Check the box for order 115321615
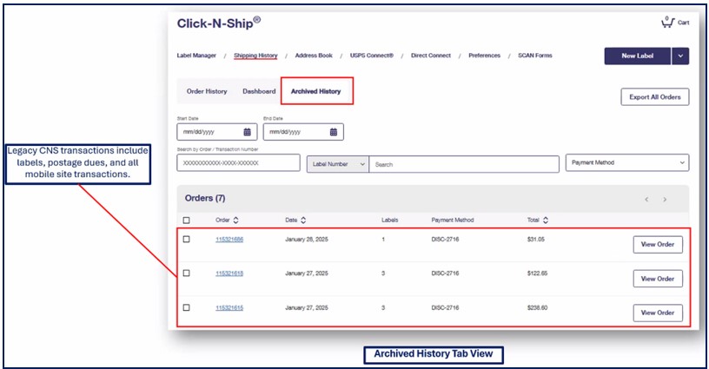The image size is (709, 369). pos(186,307)
